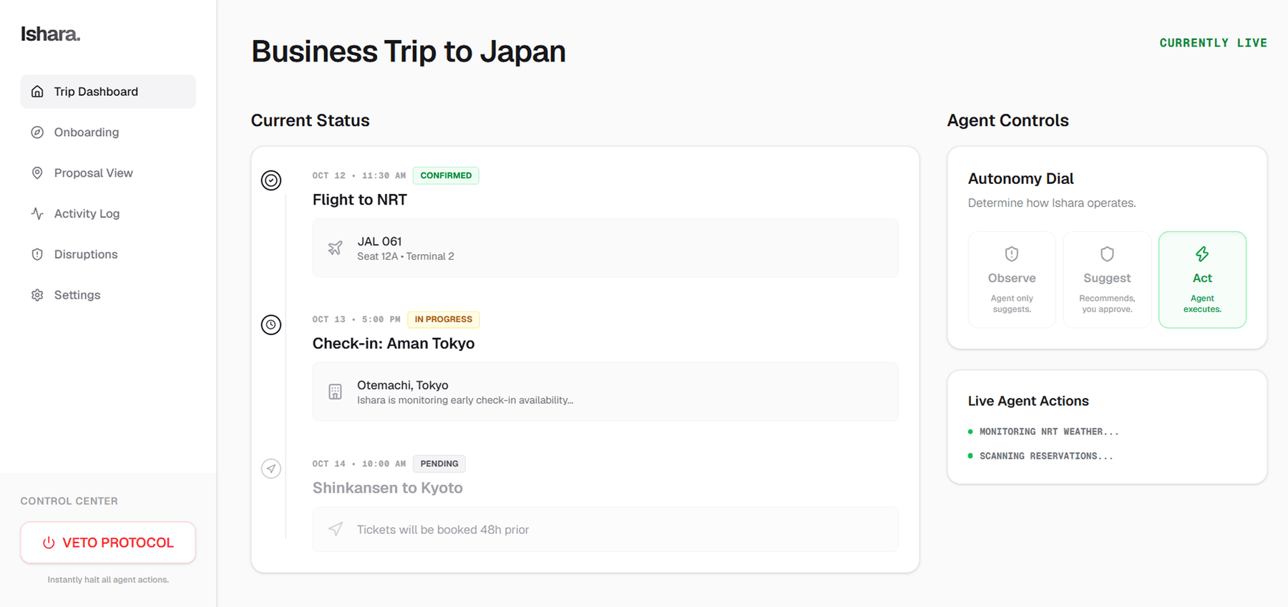Click the airplane icon in JAL 061 card
Image resolution: width=1288 pixels, height=607 pixels.
pyautogui.click(x=335, y=248)
